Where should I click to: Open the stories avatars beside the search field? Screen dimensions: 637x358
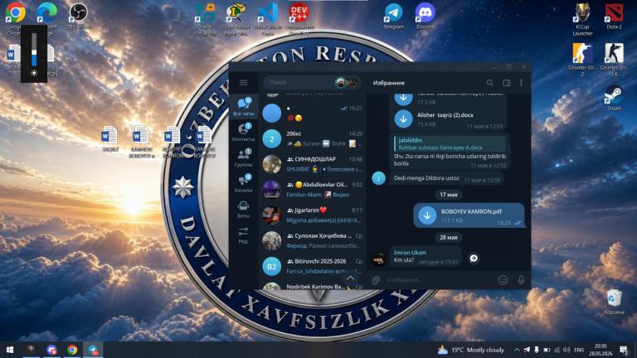point(347,83)
